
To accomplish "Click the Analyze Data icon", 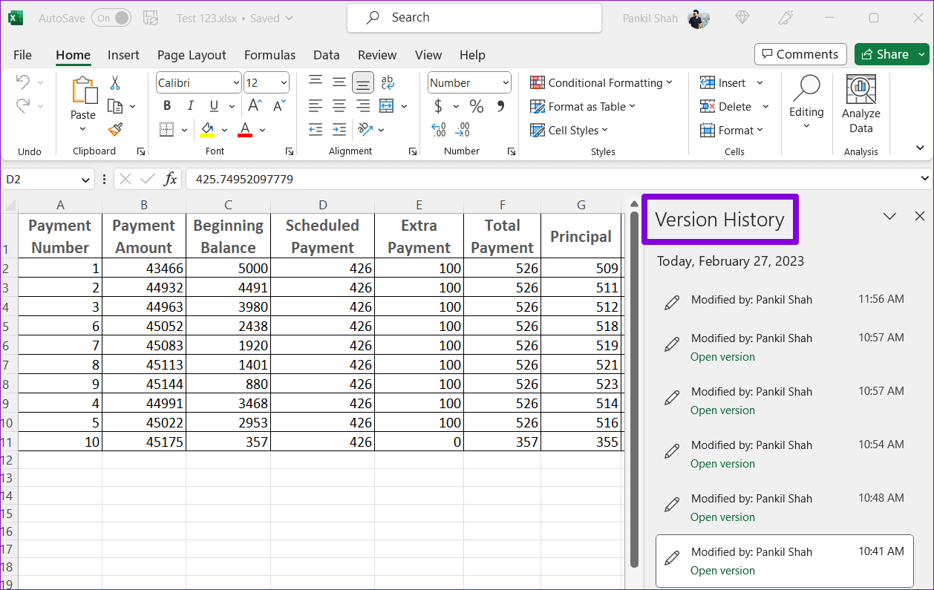I will [x=860, y=104].
